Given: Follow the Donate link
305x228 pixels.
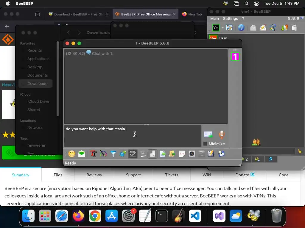Looking at the screenshot, I should (x=245, y=175).
